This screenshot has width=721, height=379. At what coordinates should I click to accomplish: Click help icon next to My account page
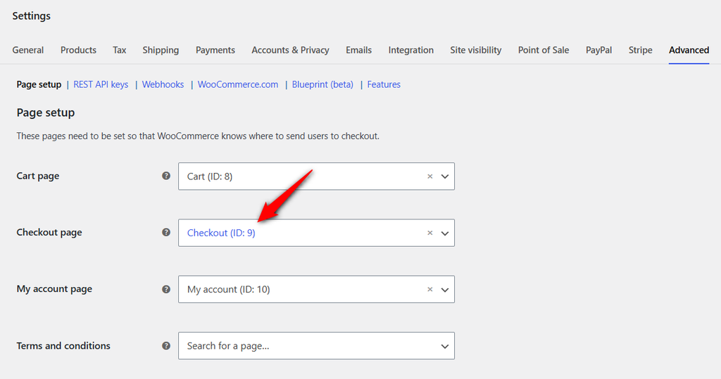166,290
